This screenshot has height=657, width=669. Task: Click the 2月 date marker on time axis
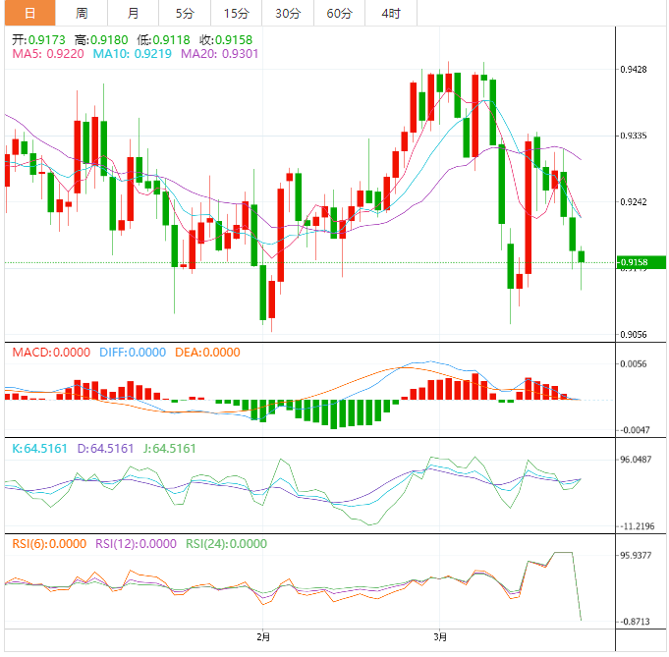[262, 635]
